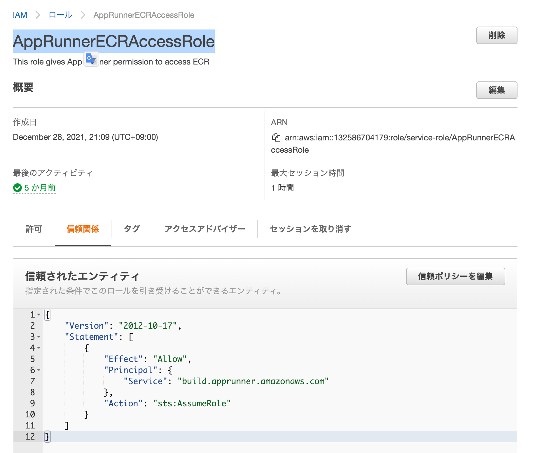The image size is (535, 453).
Task: Click the 削除 button
Action: tap(496, 35)
